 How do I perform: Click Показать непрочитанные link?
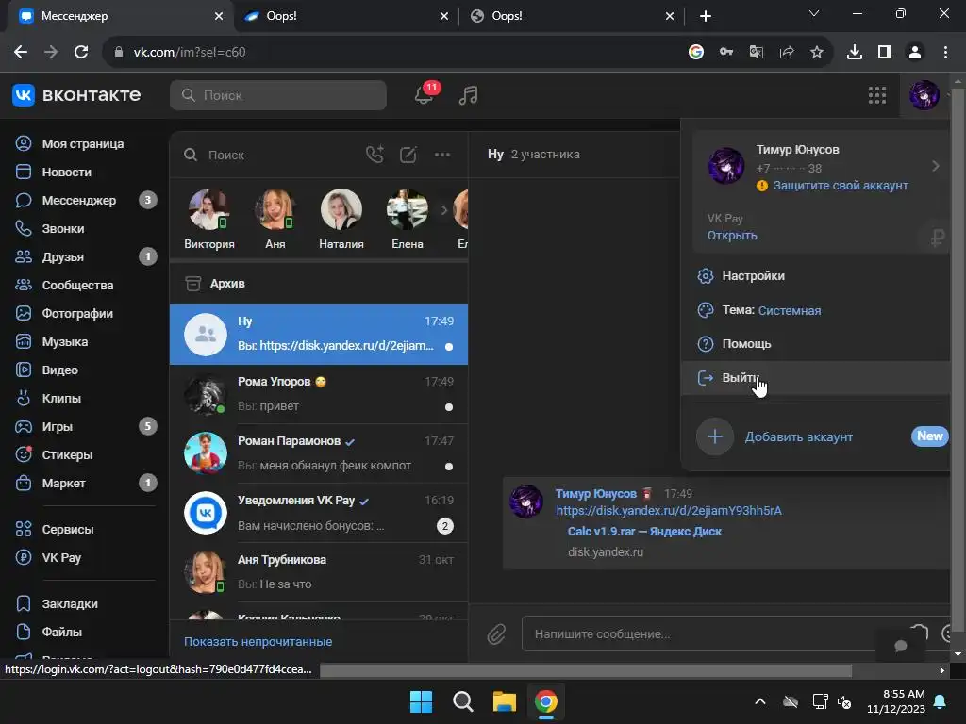tap(258, 641)
